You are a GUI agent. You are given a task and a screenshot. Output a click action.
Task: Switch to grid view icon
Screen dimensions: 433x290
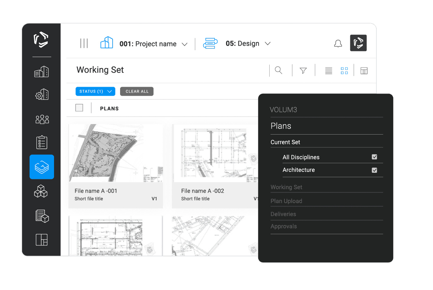pyautogui.click(x=344, y=70)
